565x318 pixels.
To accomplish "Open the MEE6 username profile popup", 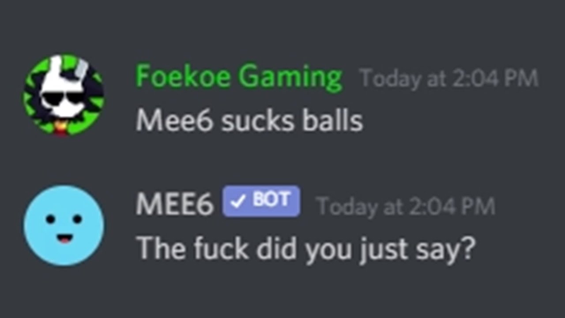I will [x=175, y=205].
